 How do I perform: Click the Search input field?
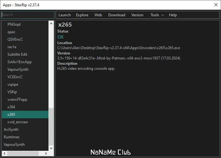(x=28, y=15)
